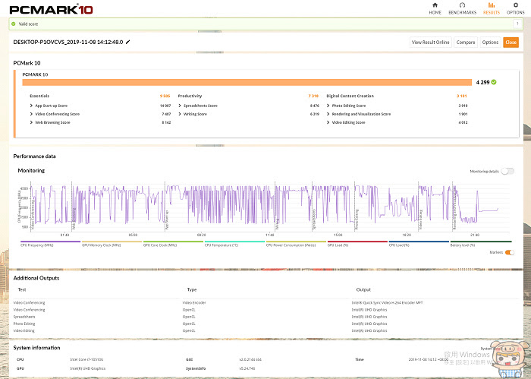Click the Test column header in Additional Outputs
This screenshot has height=379, width=531.
click(x=22, y=289)
